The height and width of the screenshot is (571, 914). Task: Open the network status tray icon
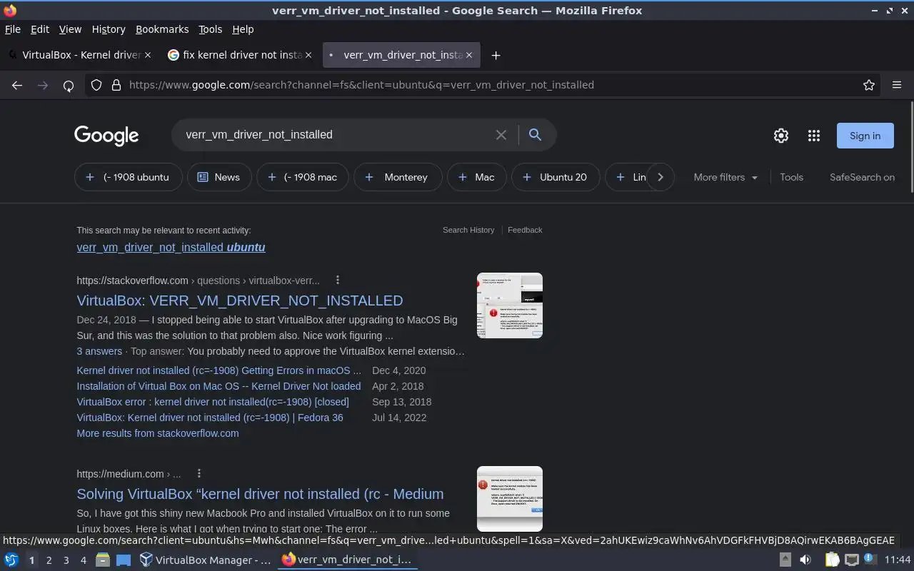tap(852, 560)
